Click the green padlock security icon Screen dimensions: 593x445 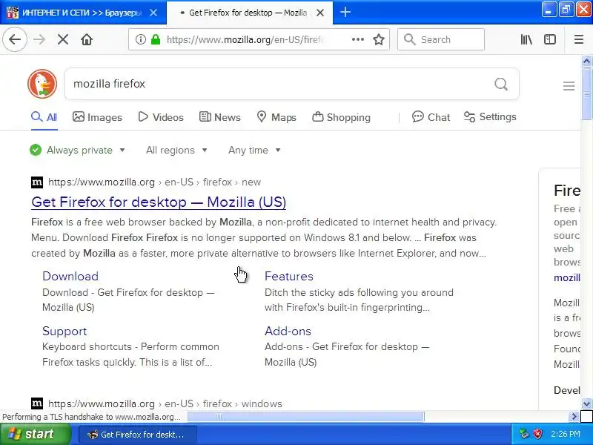pyautogui.click(x=156, y=39)
